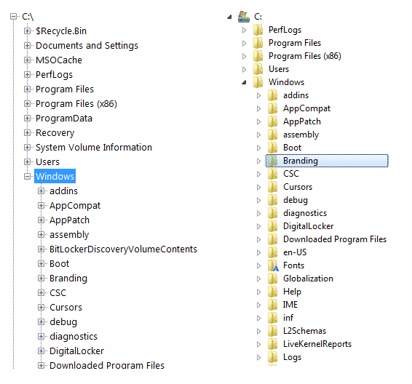Select the Branding label in left tree
The width and height of the screenshot is (412, 384).
68,279
